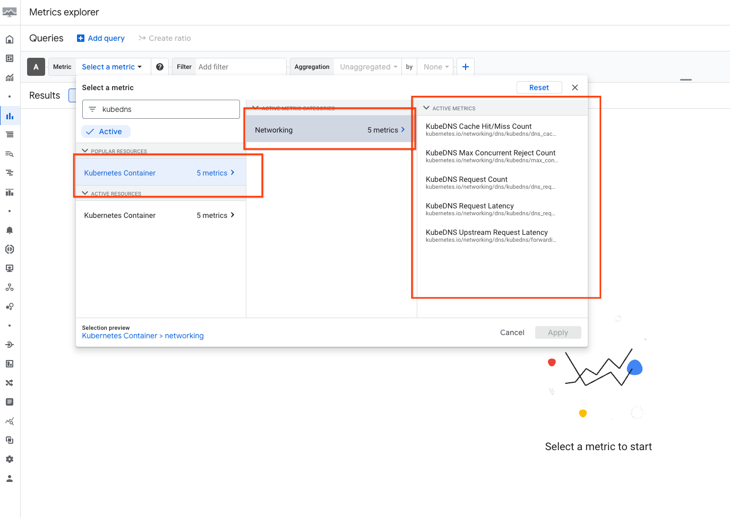Open the bubbles cluster sidebar icon
Image resolution: width=730 pixels, height=518 pixels.
click(10, 306)
